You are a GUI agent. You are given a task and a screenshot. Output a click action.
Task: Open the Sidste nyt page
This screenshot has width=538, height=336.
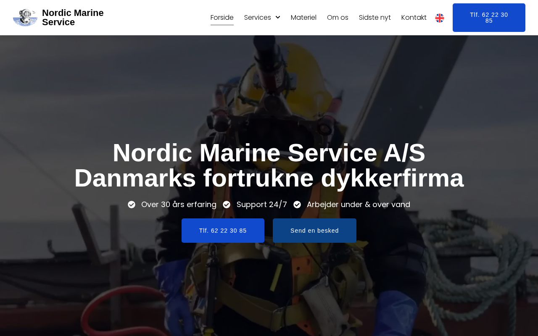pos(375,17)
